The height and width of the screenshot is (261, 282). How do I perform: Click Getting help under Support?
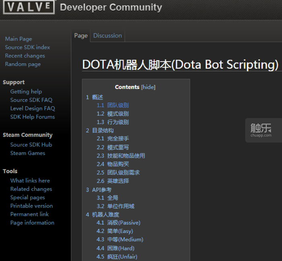[26, 91]
